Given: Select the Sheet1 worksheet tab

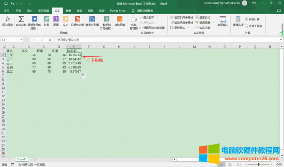Looking at the screenshot, I should pyautogui.click(x=22, y=159).
